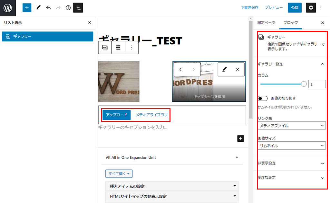Switch to the 固定ページ tab

(x=266, y=23)
